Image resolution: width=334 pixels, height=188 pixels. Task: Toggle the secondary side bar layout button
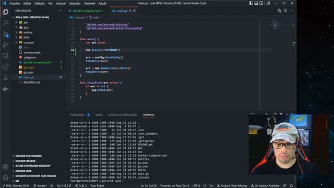pos(261,3)
